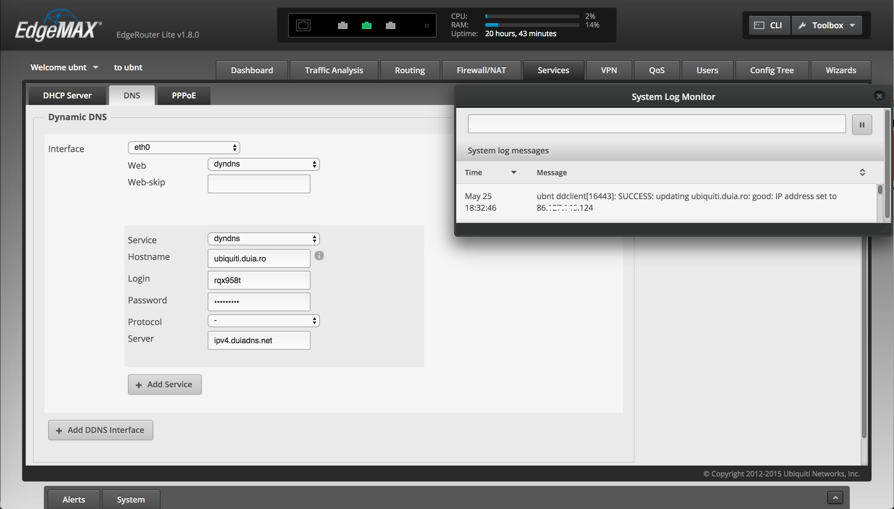This screenshot has width=894, height=509.
Task: Open the Web dyndns dropdown
Action: [263, 164]
